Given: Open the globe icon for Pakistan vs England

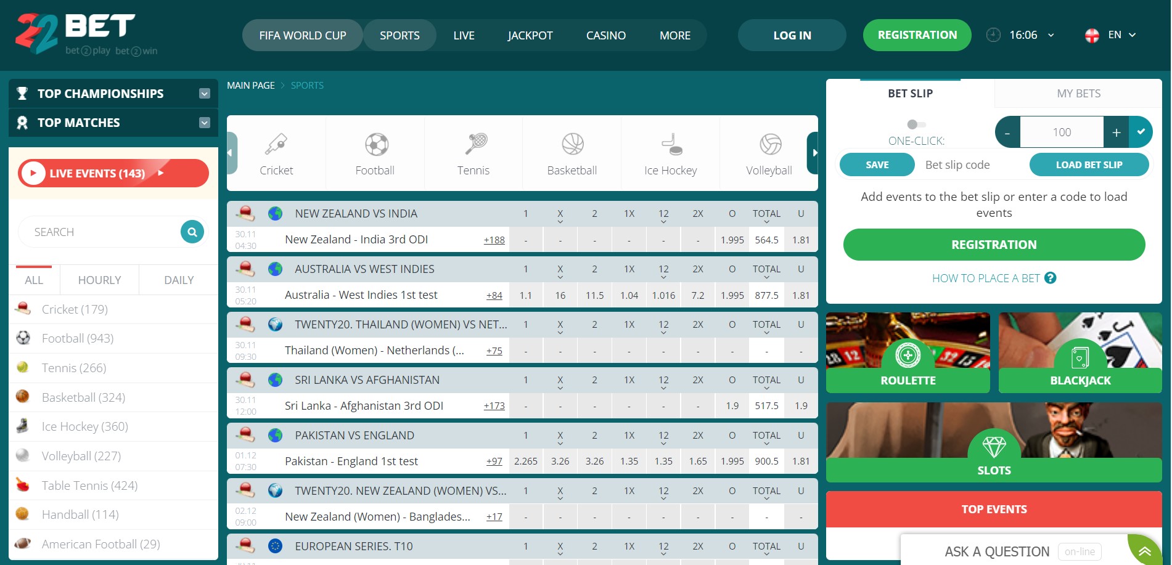Looking at the screenshot, I should pyautogui.click(x=276, y=436).
